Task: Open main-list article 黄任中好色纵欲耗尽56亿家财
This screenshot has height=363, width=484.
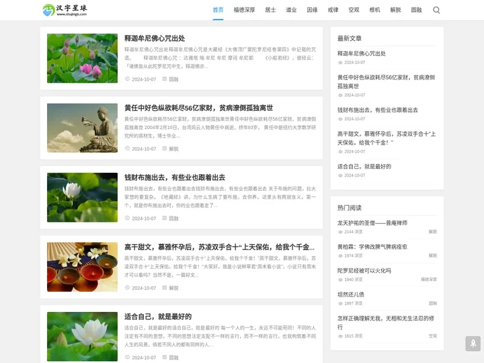Action: coord(199,108)
